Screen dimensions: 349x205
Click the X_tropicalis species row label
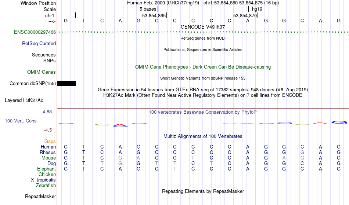(x=43, y=180)
